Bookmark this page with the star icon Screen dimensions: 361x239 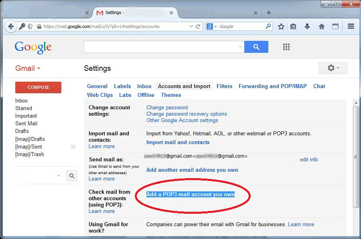281,26
